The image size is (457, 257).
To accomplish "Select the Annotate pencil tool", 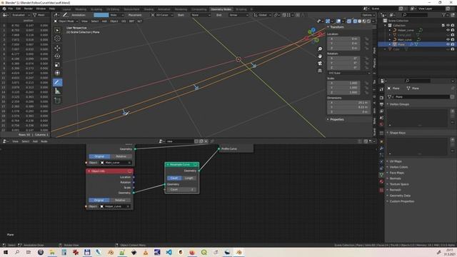I will coord(57,83).
